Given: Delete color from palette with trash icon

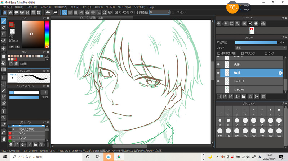Looking at the screenshot, I should click(17, 64).
